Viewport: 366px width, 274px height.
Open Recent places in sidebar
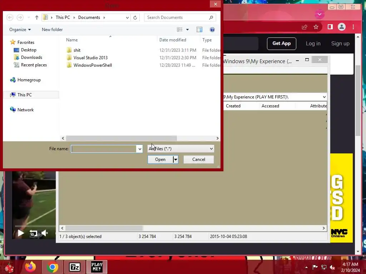[34, 65]
